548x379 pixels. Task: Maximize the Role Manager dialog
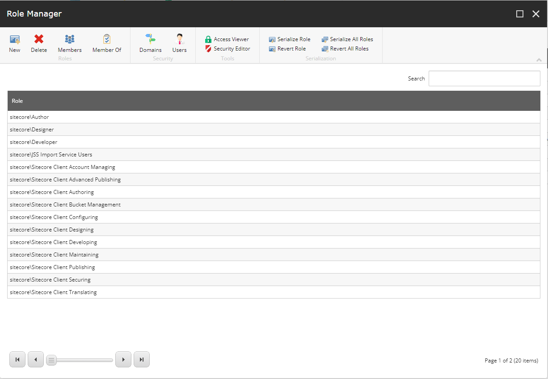click(x=520, y=14)
